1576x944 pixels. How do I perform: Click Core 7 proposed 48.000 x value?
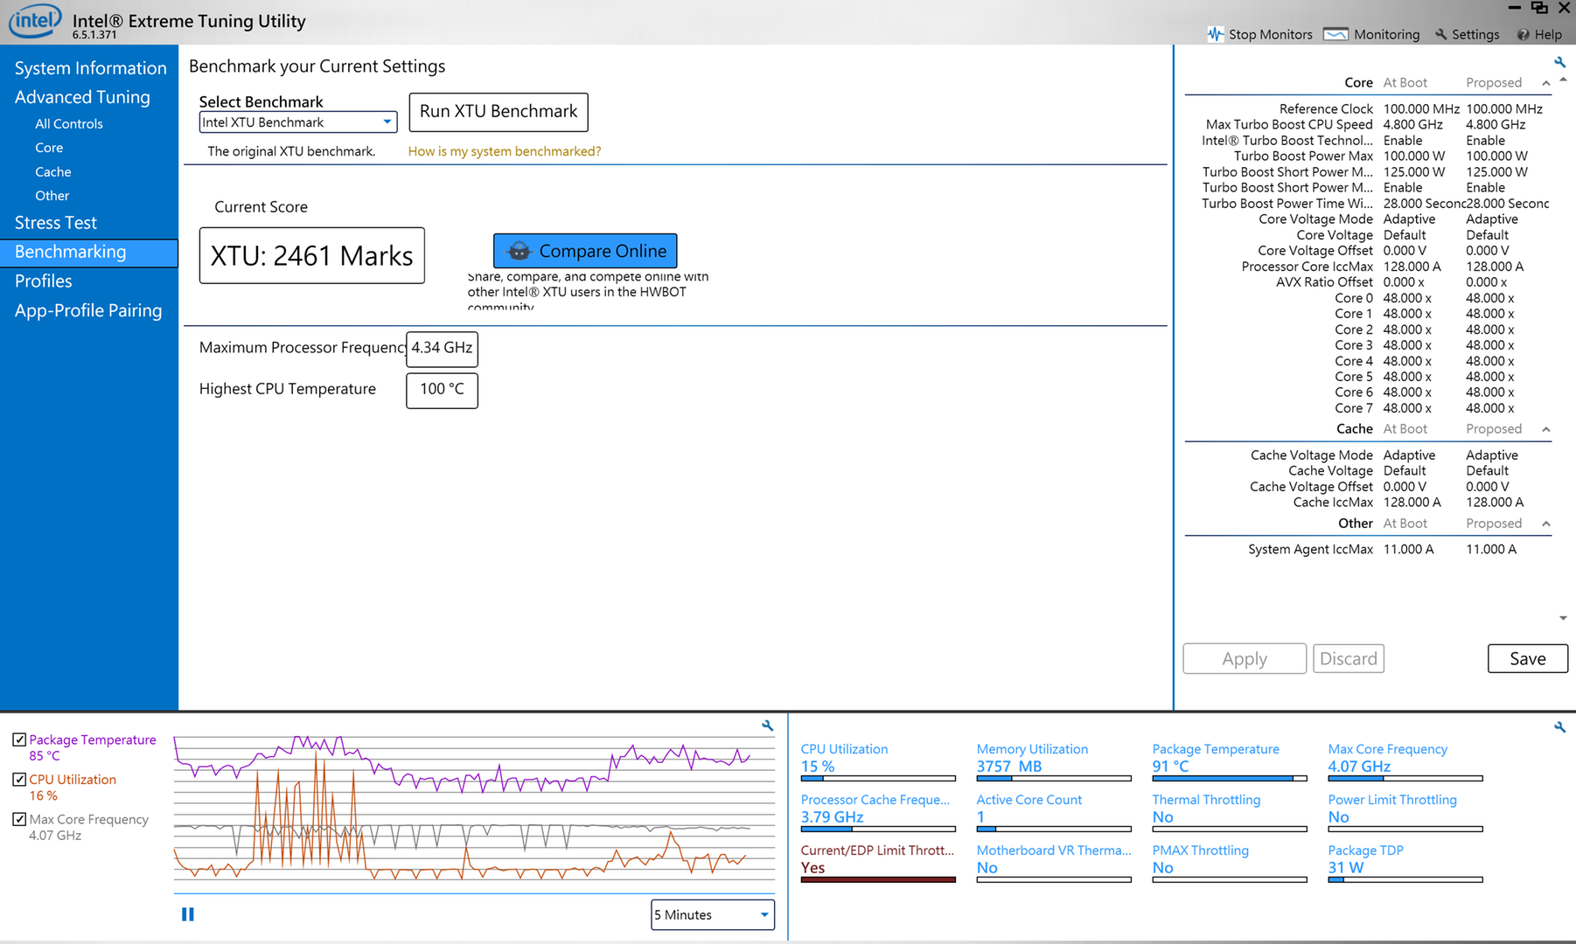[x=1490, y=408]
